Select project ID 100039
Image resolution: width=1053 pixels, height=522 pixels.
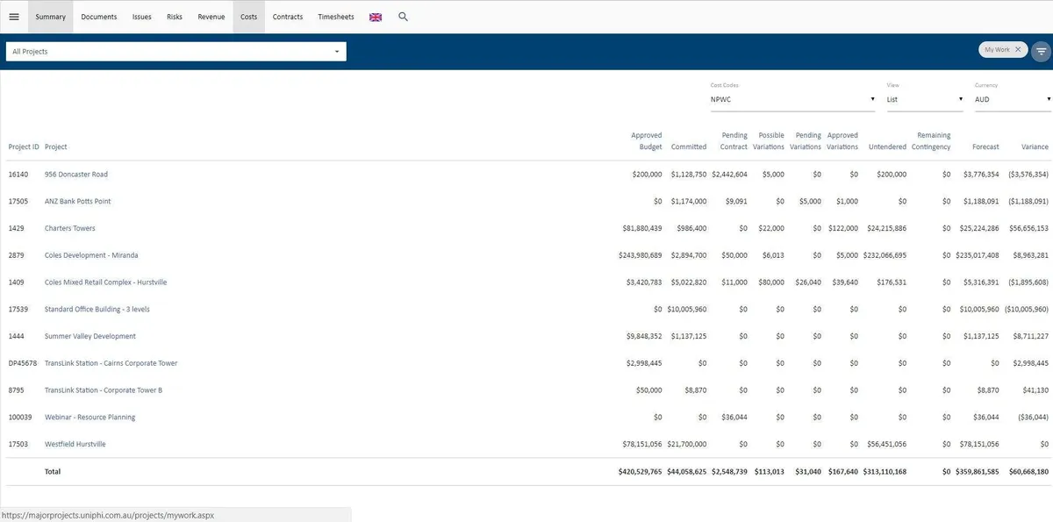pyautogui.click(x=20, y=418)
